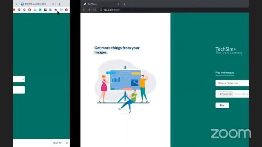The width and height of the screenshot is (262, 147).
Task: Click the file input field in left window
Action: point(19,90)
